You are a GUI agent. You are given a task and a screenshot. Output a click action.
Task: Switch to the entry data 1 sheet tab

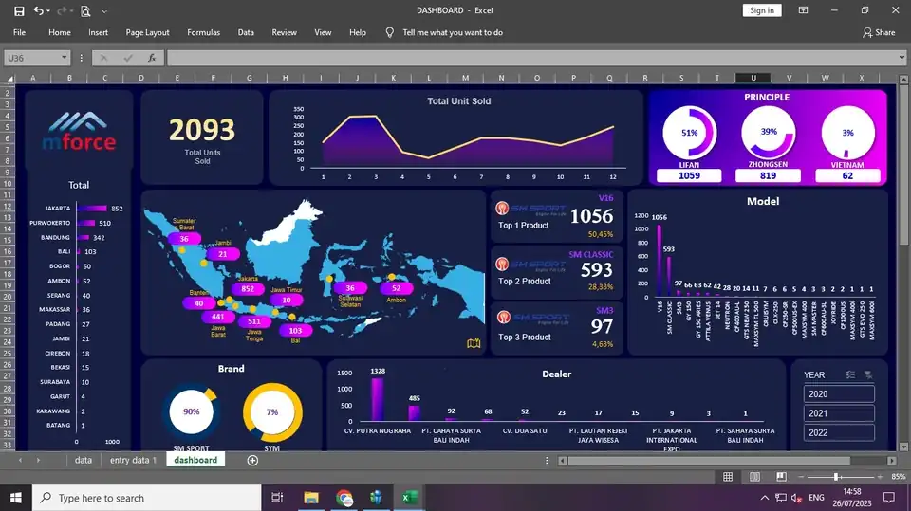pos(133,460)
